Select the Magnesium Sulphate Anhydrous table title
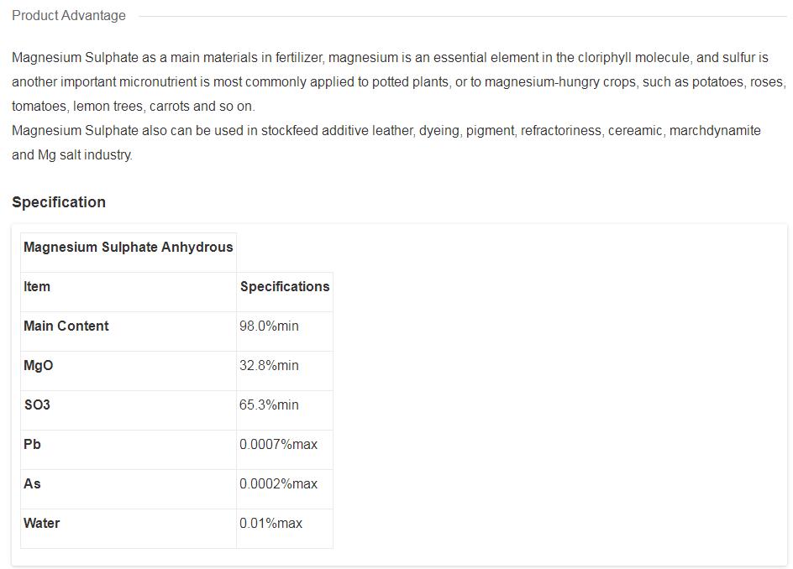 (x=129, y=248)
